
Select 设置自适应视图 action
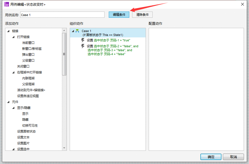click(x=28, y=96)
